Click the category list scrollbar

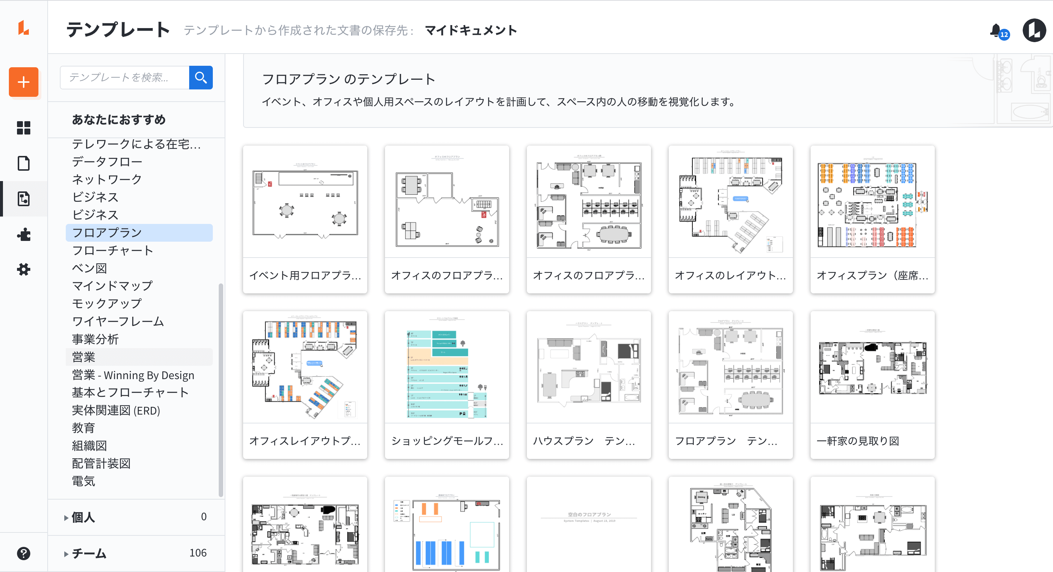click(221, 390)
